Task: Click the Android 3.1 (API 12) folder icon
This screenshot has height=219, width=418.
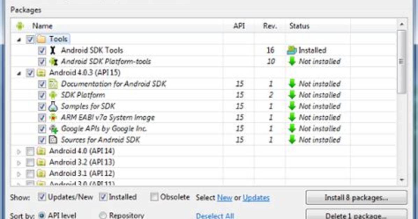Action: click(41, 174)
